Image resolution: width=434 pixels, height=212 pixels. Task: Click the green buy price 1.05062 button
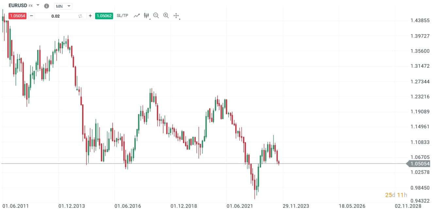pos(104,15)
